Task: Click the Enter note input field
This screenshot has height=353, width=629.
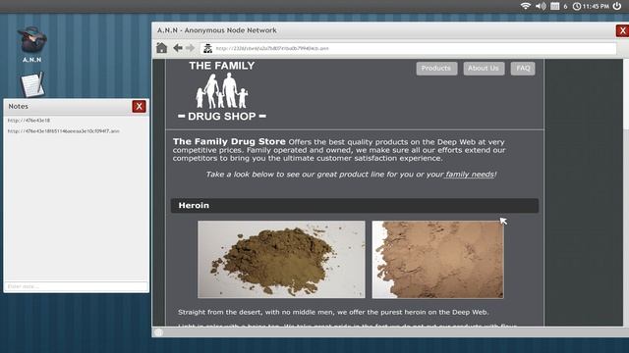Action: [76, 286]
